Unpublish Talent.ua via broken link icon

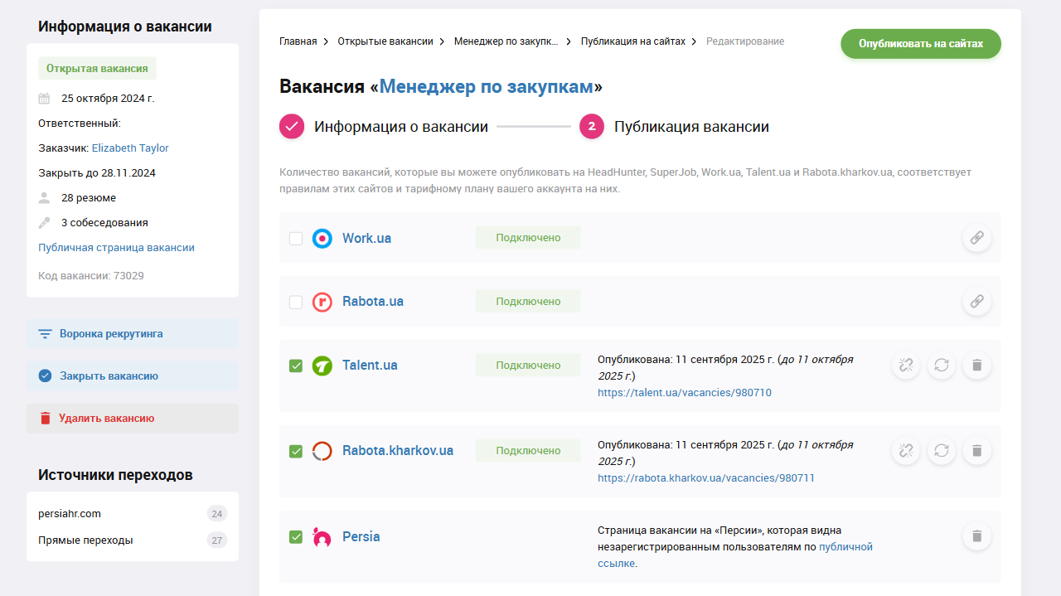click(x=905, y=365)
